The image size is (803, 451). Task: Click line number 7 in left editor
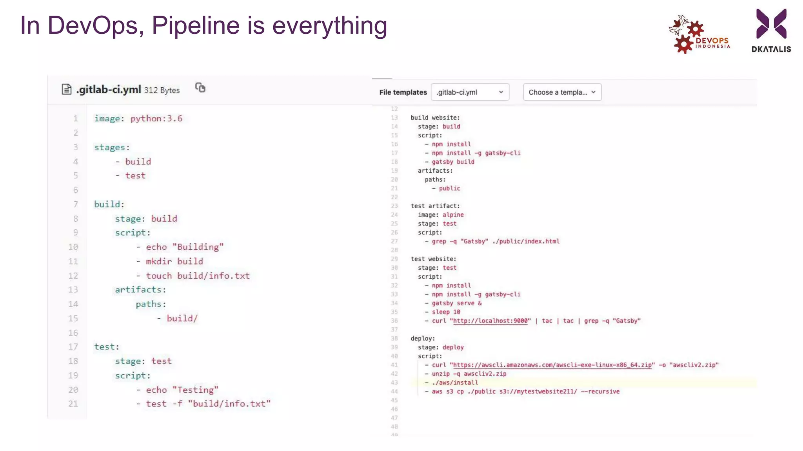click(x=75, y=204)
